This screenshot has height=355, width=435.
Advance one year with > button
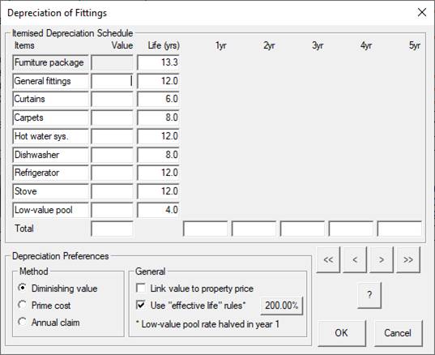pyautogui.click(x=382, y=260)
